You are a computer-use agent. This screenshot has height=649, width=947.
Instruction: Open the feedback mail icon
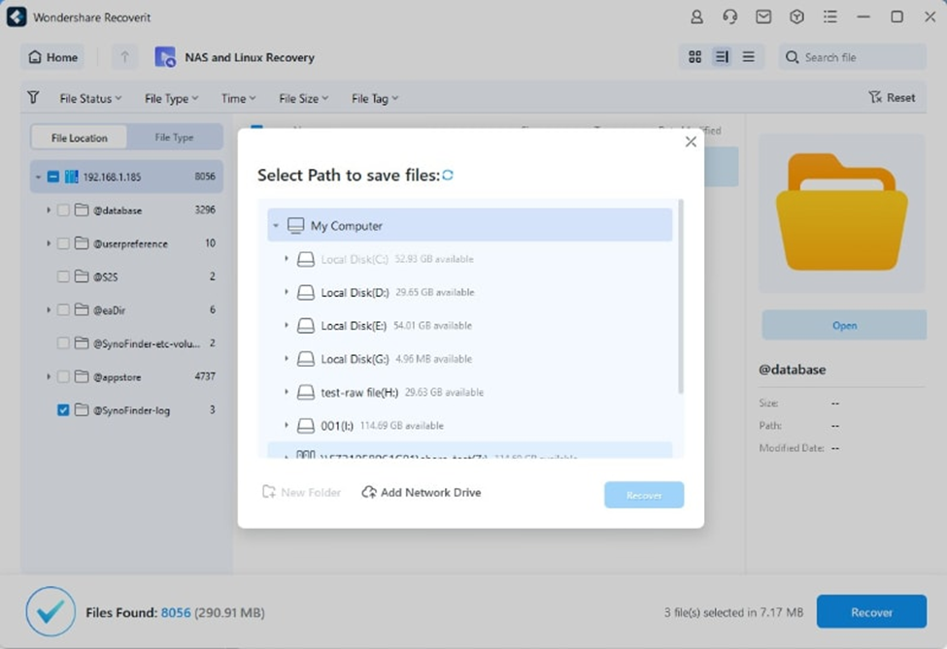763,16
